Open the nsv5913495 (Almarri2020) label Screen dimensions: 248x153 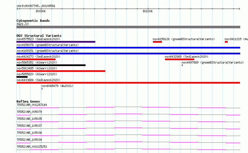tap(37, 68)
